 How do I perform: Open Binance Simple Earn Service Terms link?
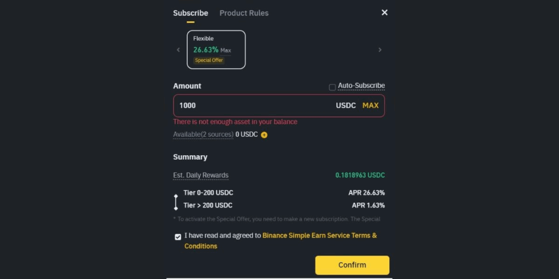[x=319, y=236]
